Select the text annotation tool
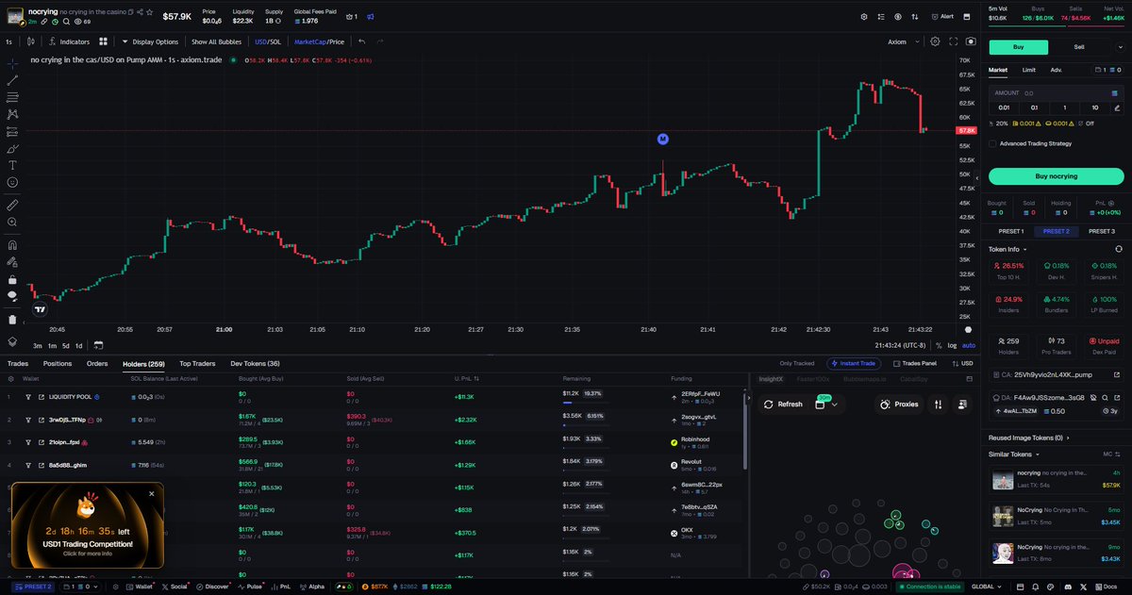 tap(12, 165)
